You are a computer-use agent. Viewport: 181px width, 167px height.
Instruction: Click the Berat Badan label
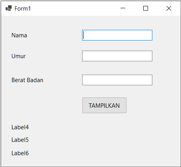tap(27, 80)
